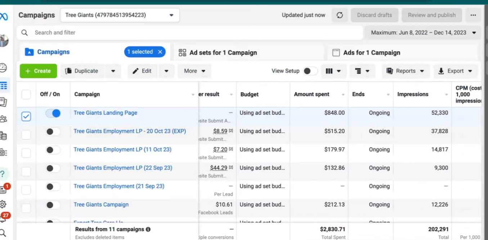Uncheck the Tree Giants Landing Page checkbox
This screenshot has width=488, height=240.
pos(26,117)
